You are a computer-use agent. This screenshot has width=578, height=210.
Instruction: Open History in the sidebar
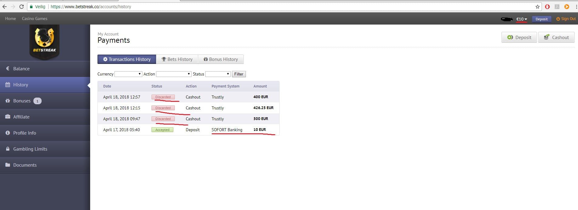pos(45,85)
